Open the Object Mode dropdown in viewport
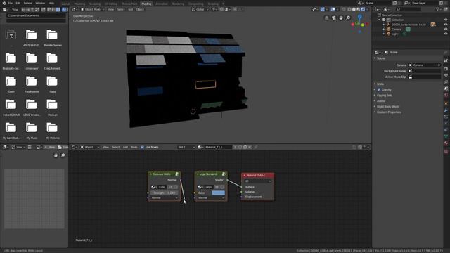Screen dimensions: 450x253 [x=92, y=9]
